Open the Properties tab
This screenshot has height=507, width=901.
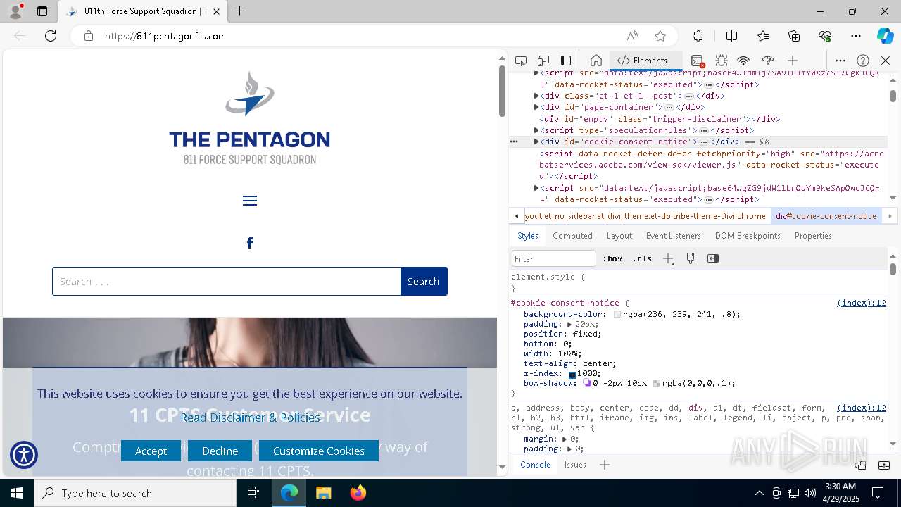point(813,236)
